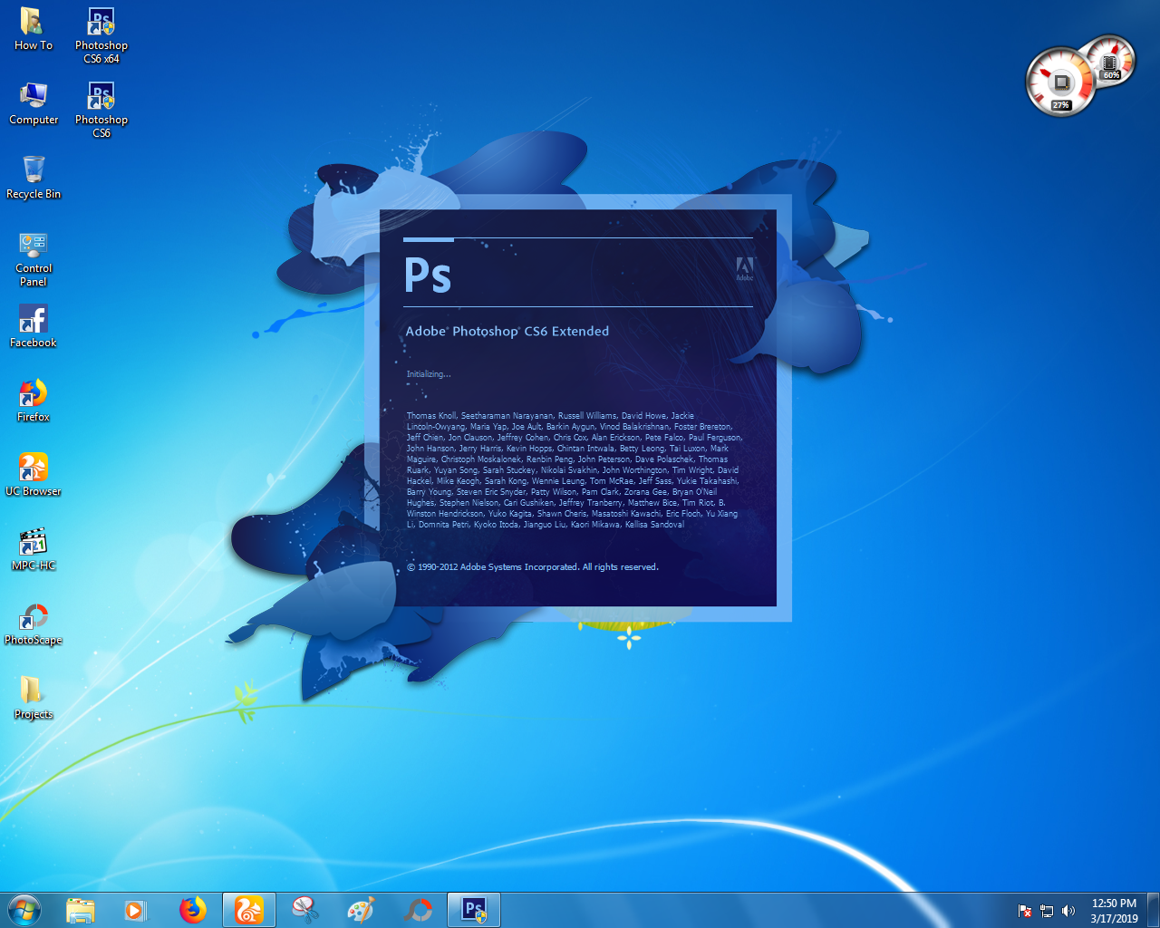Select the MPC-HC desktop shortcut
This screenshot has width=1160, height=928.
coord(34,549)
